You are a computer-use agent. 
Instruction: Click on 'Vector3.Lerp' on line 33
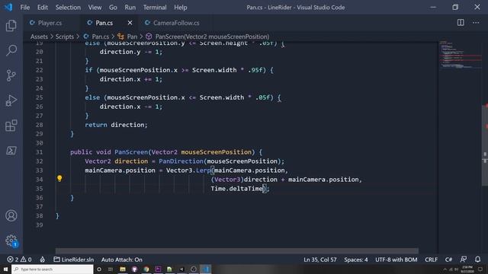[x=188, y=170]
